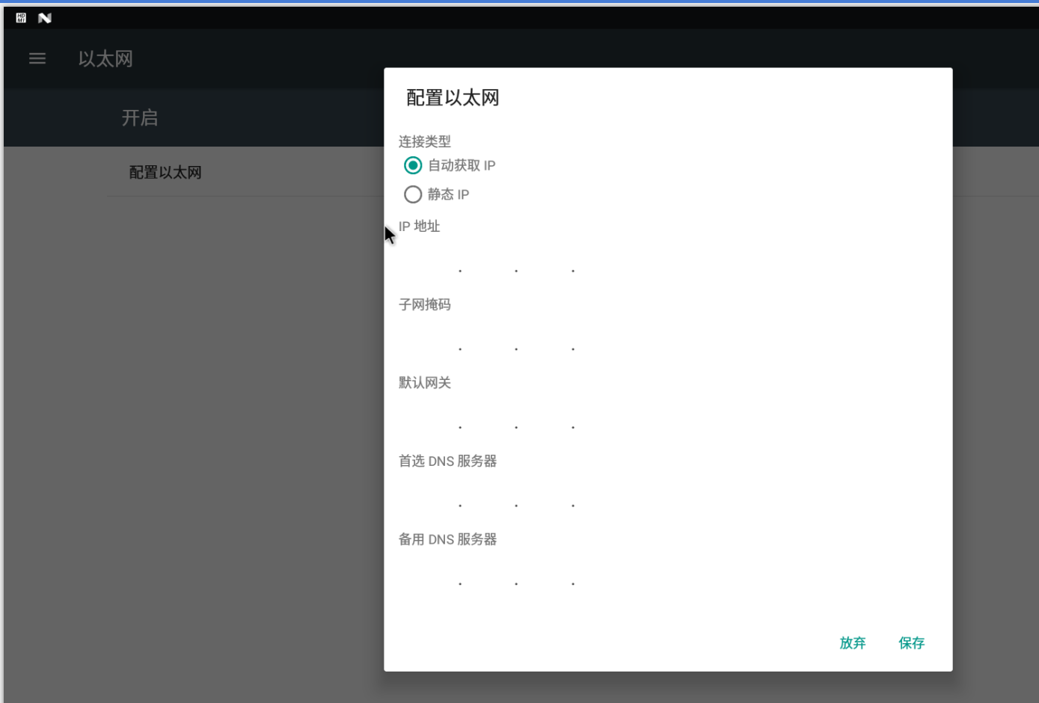
Task: Click the 连接类型 label
Action: click(x=425, y=141)
